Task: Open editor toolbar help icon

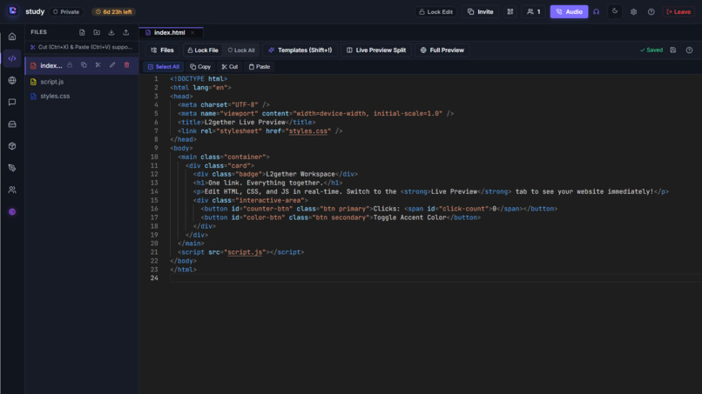Action: click(690, 50)
